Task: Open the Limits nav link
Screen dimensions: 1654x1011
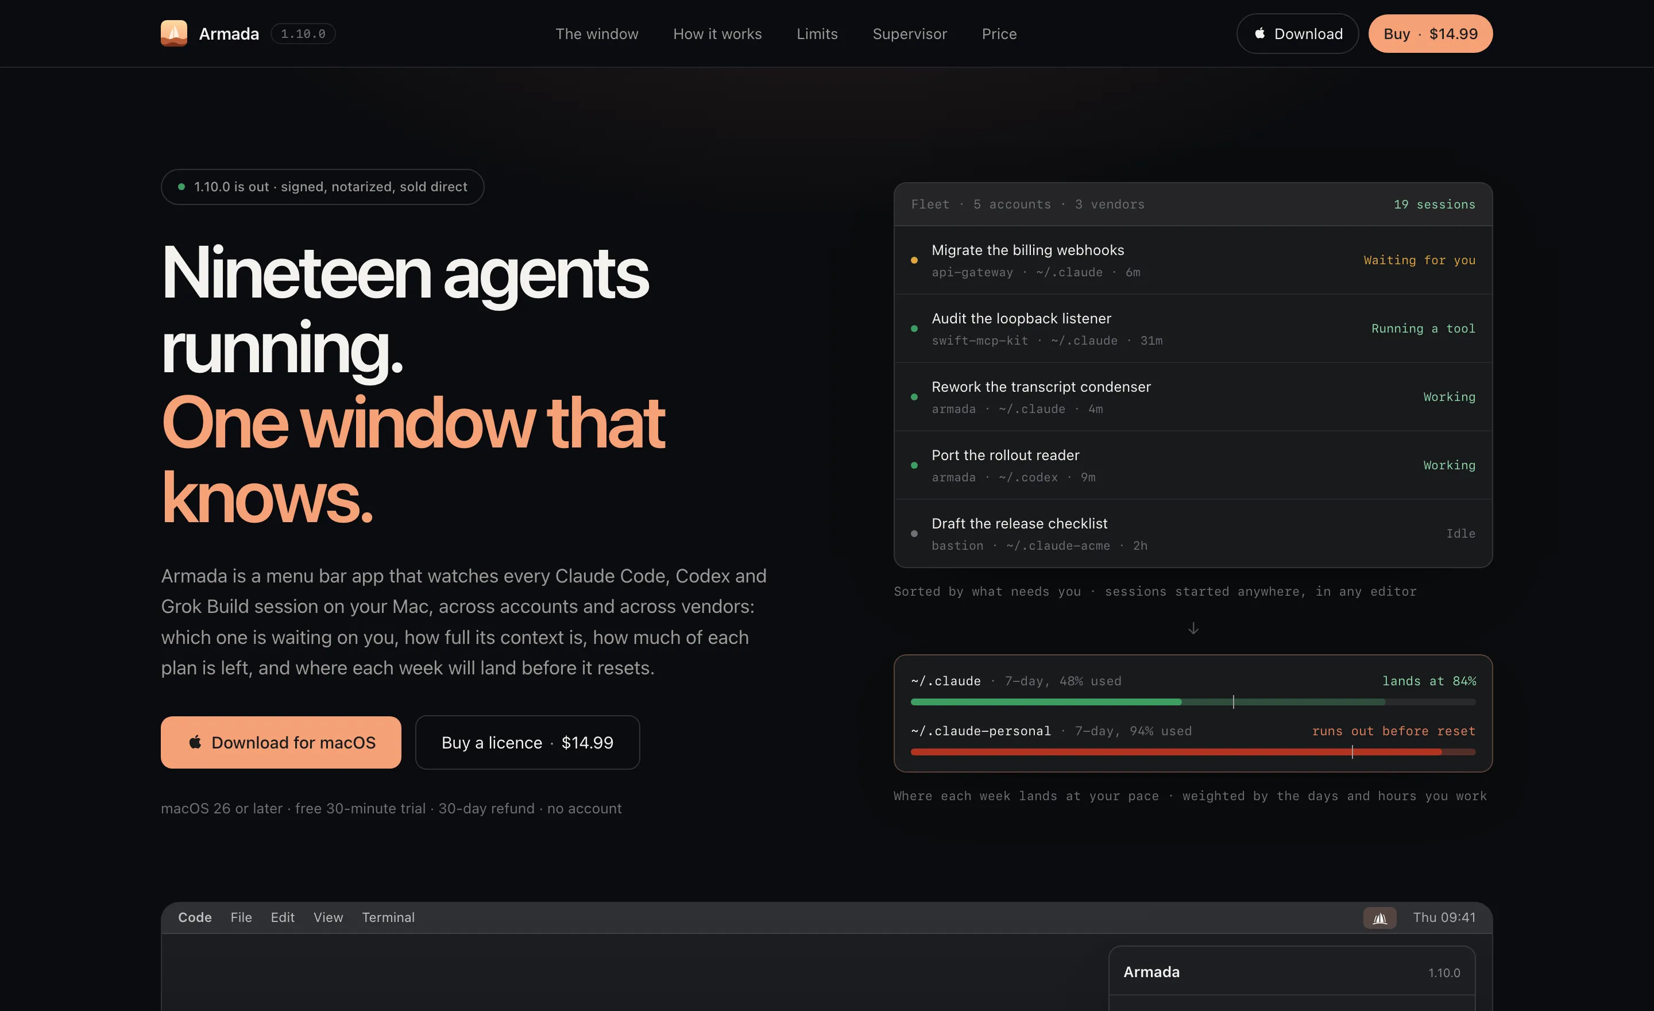Action: [x=817, y=33]
